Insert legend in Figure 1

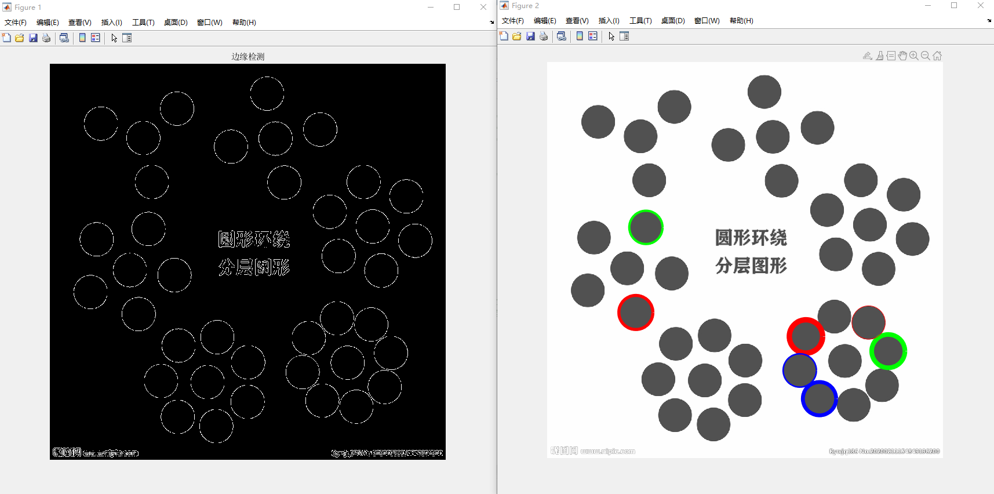[96, 38]
